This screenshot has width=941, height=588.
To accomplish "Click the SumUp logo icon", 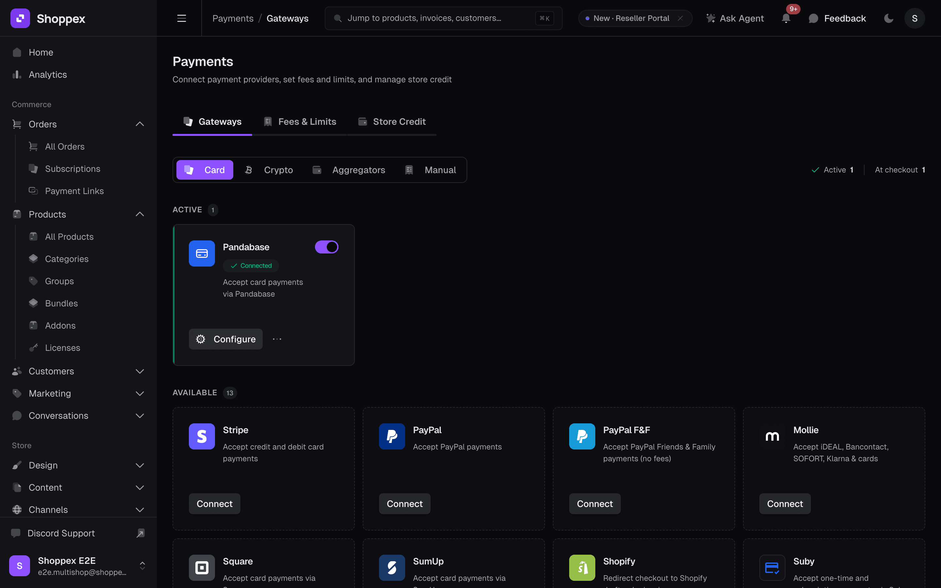I will click(392, 568).
